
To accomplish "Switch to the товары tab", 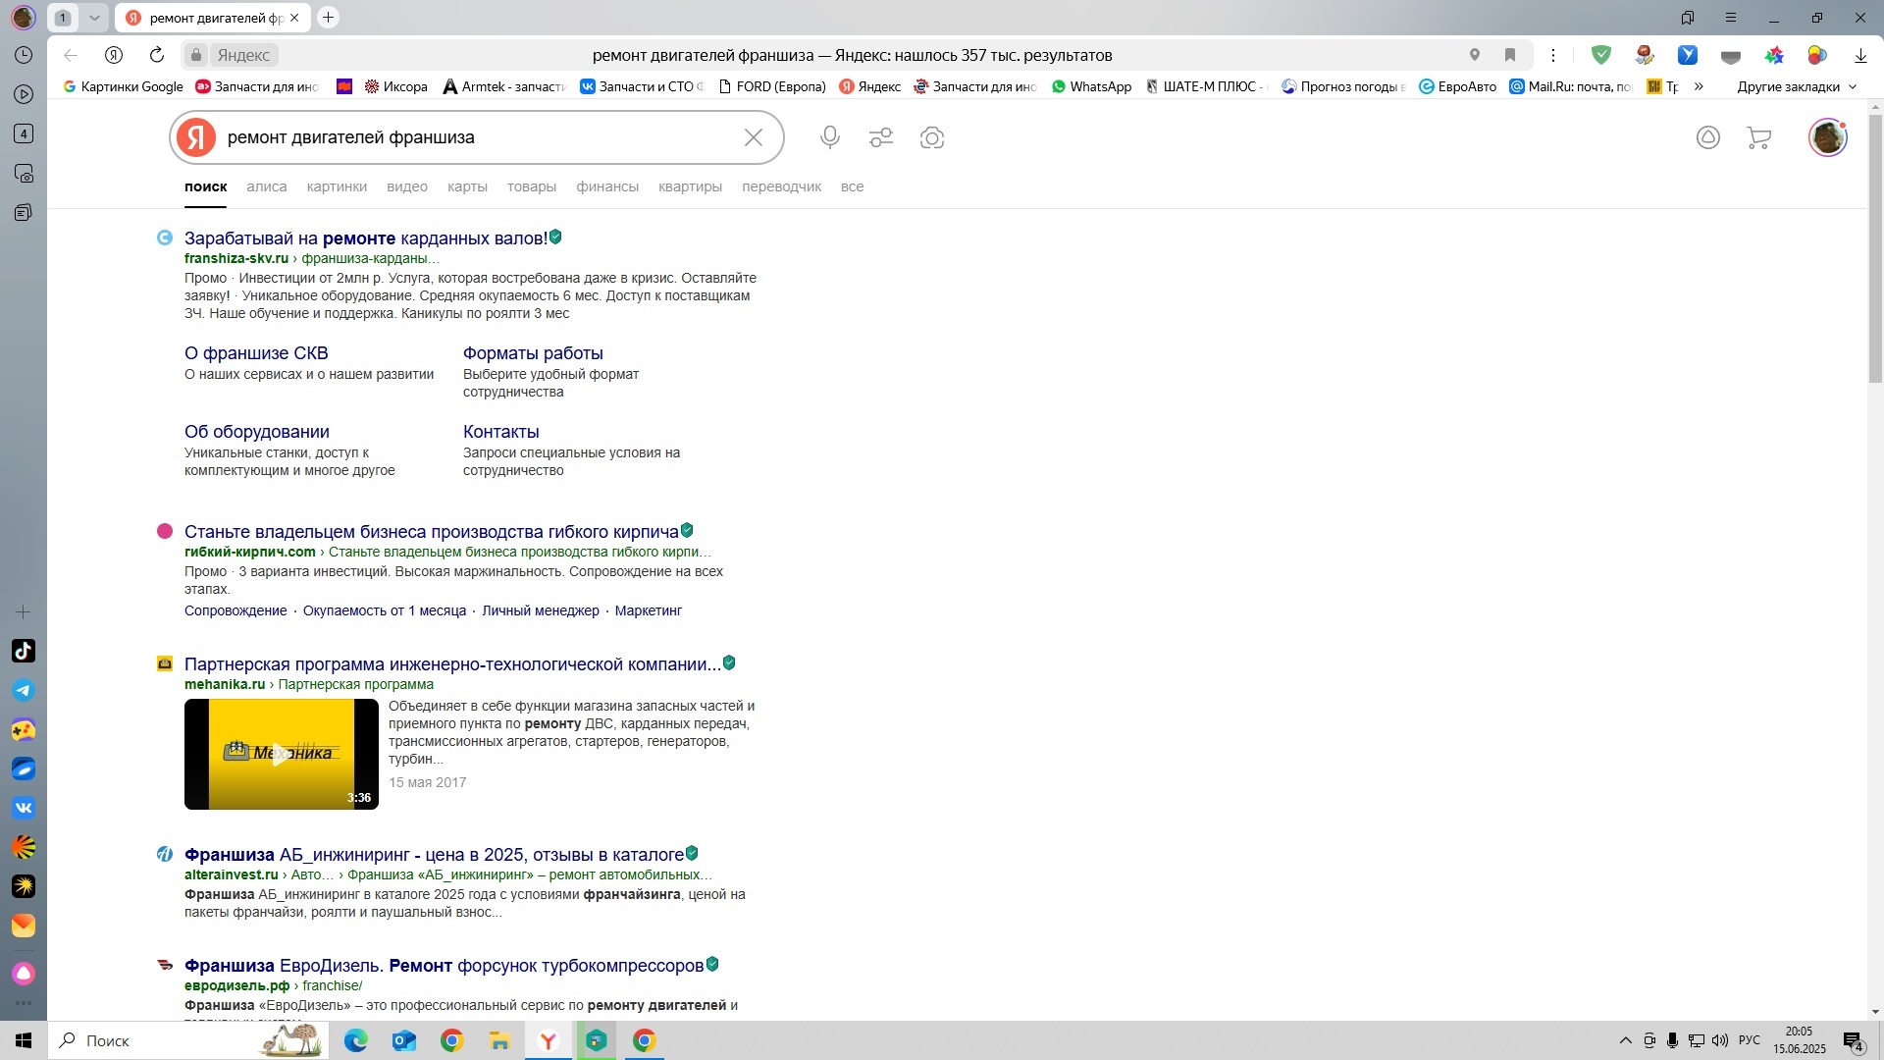I will tap(532, 186).
